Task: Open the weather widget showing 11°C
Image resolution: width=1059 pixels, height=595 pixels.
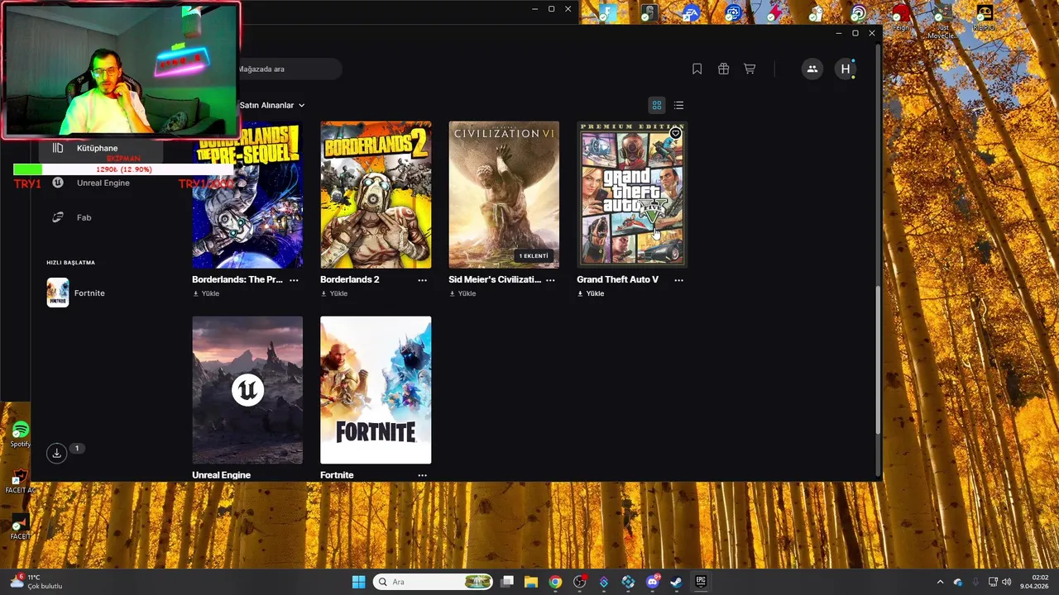Action: click(x=35, y=582)
